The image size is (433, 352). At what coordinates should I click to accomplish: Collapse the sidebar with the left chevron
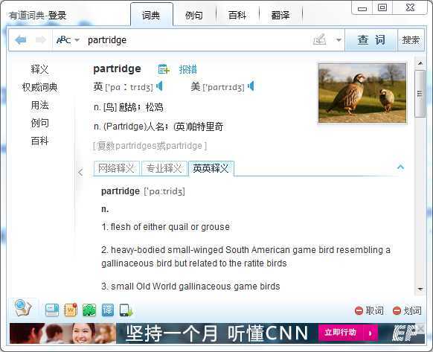coord(80,173)
